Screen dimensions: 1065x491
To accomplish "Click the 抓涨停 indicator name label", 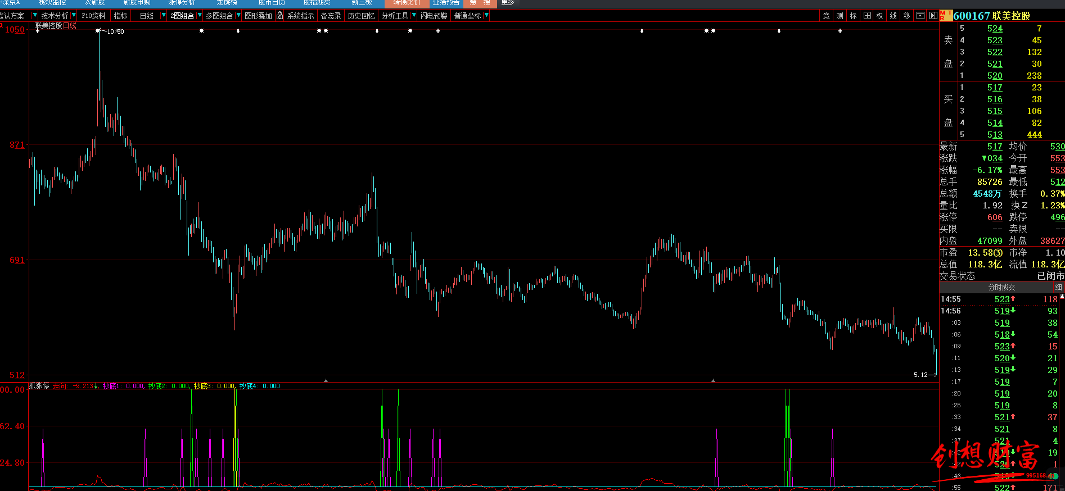I will tap(39, 386).
